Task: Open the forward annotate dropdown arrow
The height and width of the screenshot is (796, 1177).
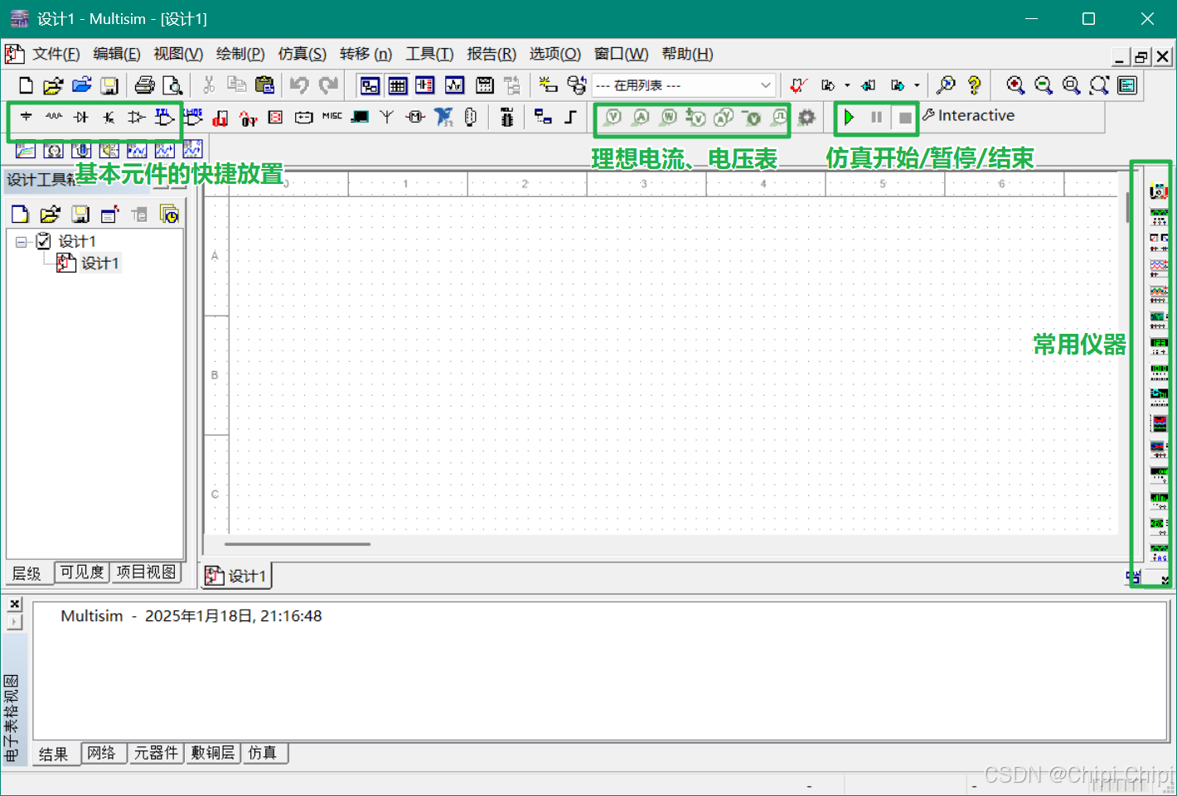Action: pos(917,85)
